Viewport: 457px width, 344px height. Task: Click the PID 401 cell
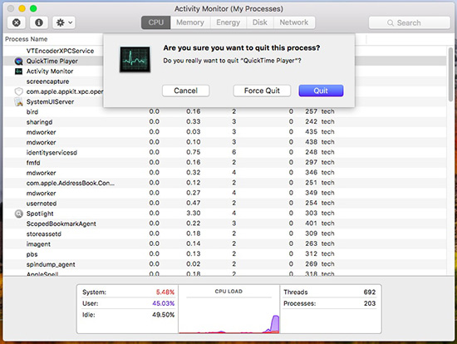[311, 224]
